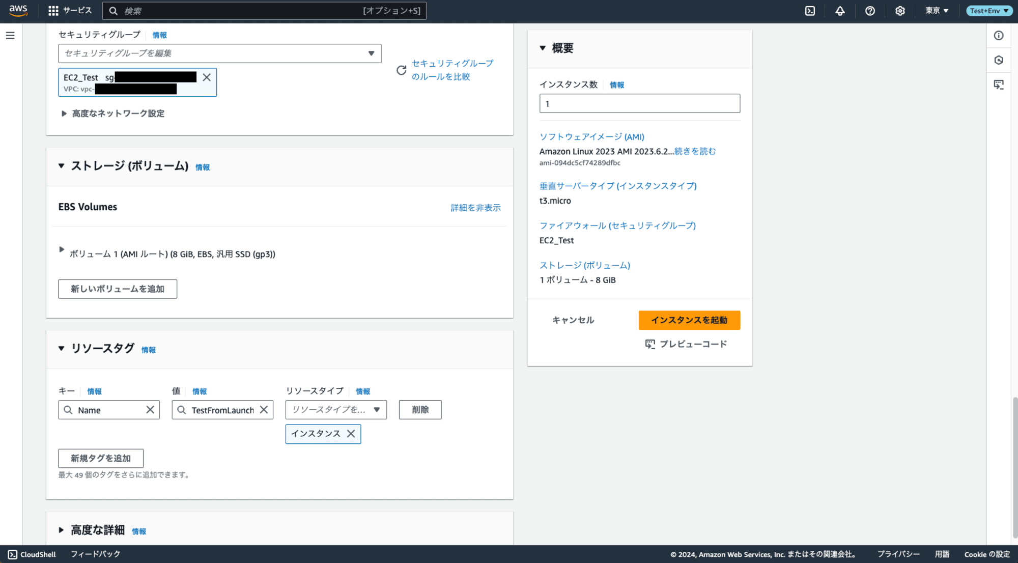Image resolution: width=1018 pixels, height=563 pixels.
Task: Open セキュリティグループのルールを比較 link
Action: pyautogui.click(x=453, y=70)
